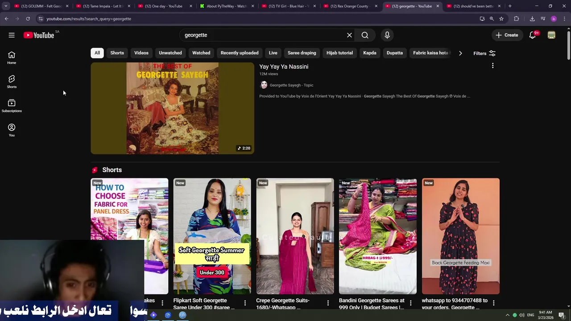This screenshot has height=321, width=571.
Task: Select the Hijab tutorial chip
Action: (x=339, y=53)
